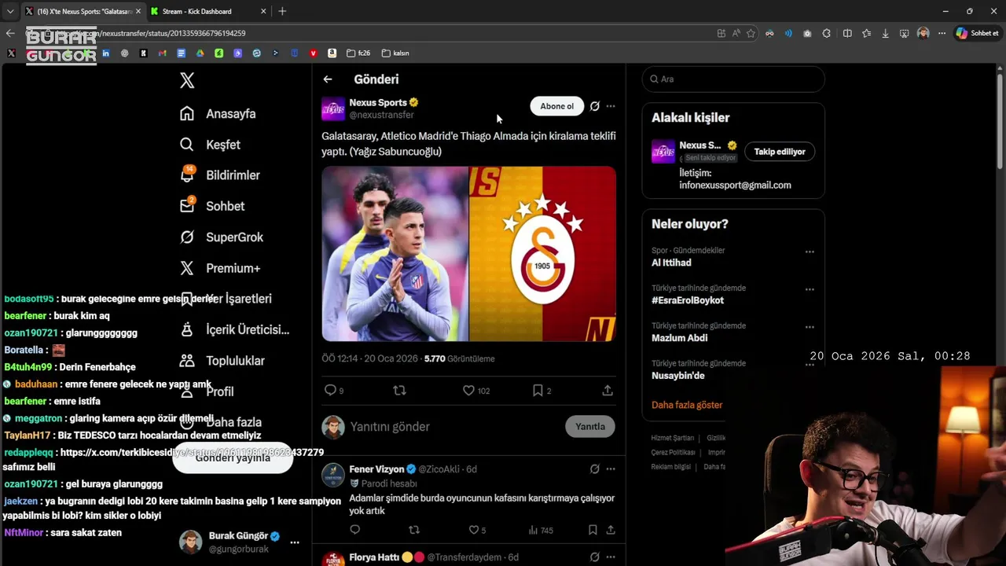Click the Takip ediliyor button for Nexus Sports
Viewport: 1006px width, 566px height.
point(780,152)
